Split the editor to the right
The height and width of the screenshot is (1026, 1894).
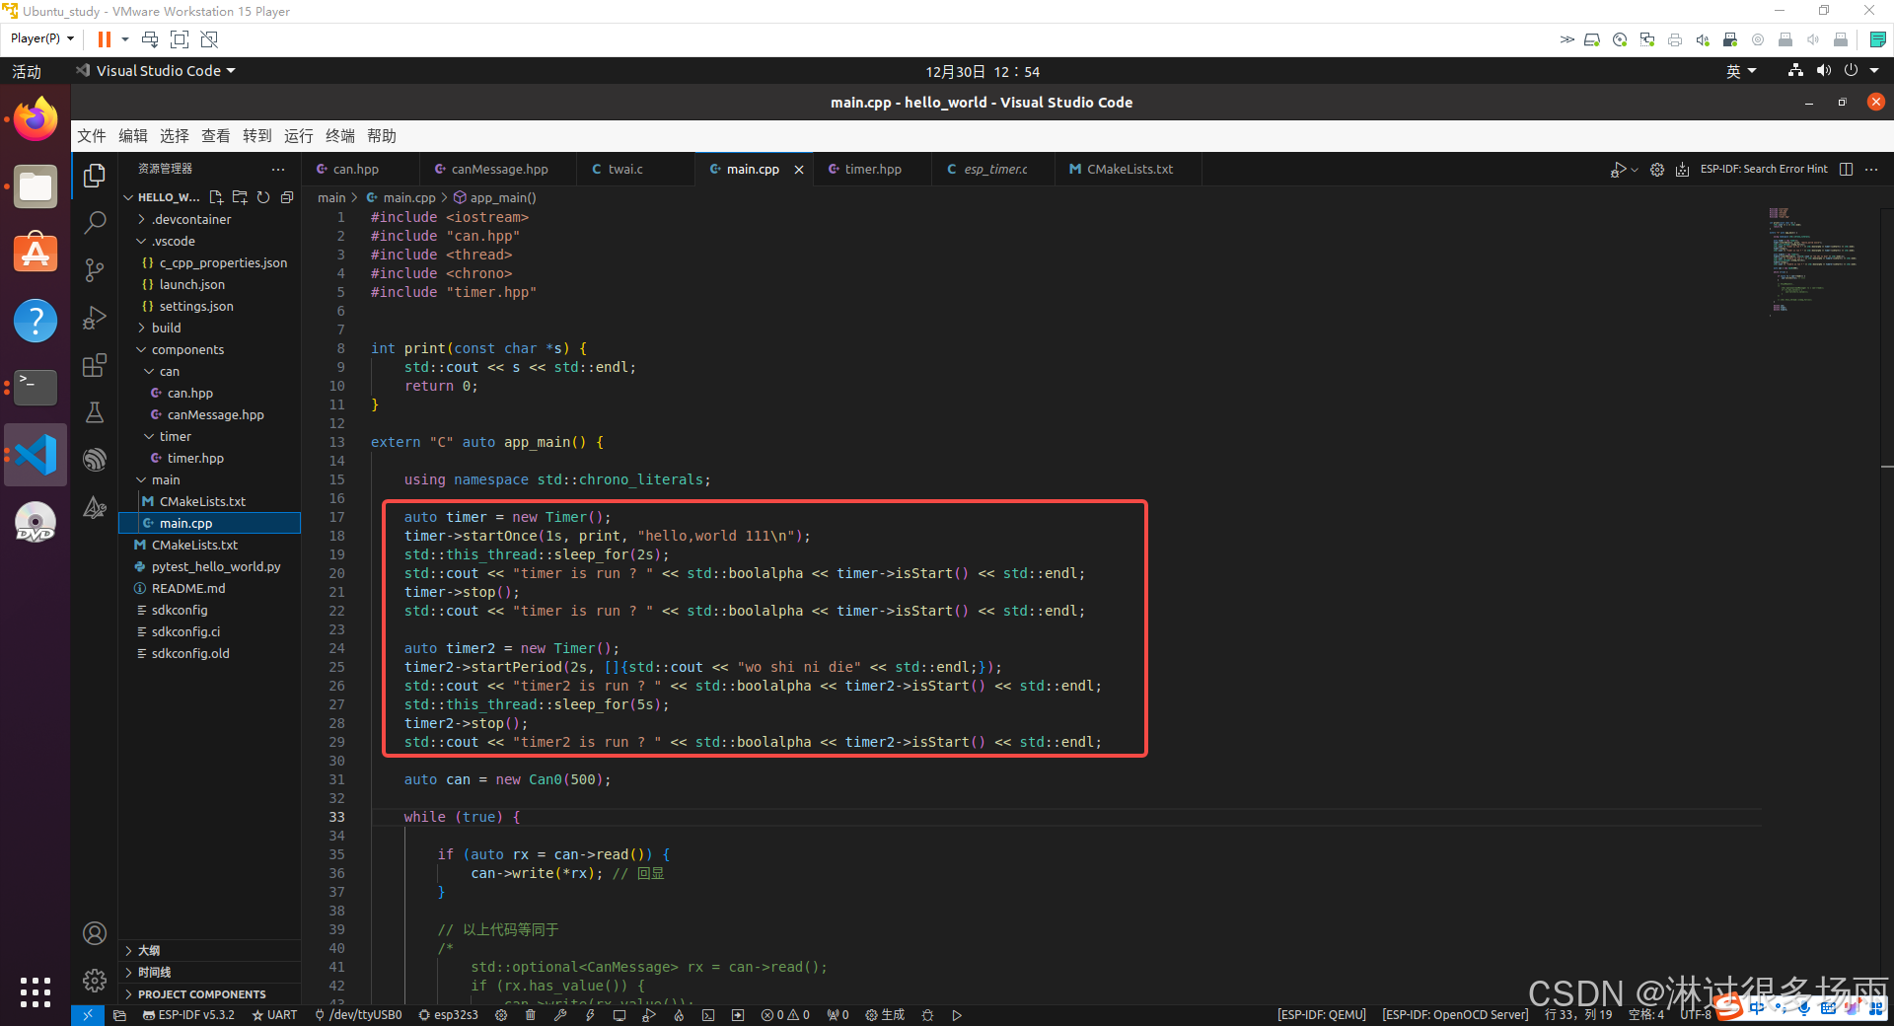1846,170
